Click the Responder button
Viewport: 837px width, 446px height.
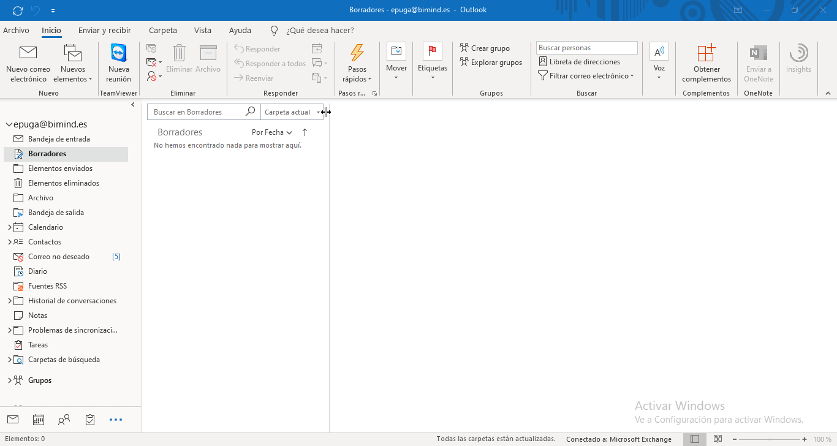click(x=257, y=49)
